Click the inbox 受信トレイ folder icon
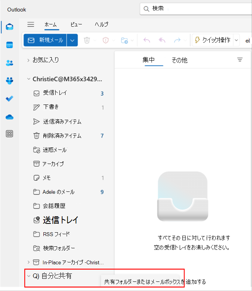Viewport: 252px width, 291px height. (x=37, y=93)
